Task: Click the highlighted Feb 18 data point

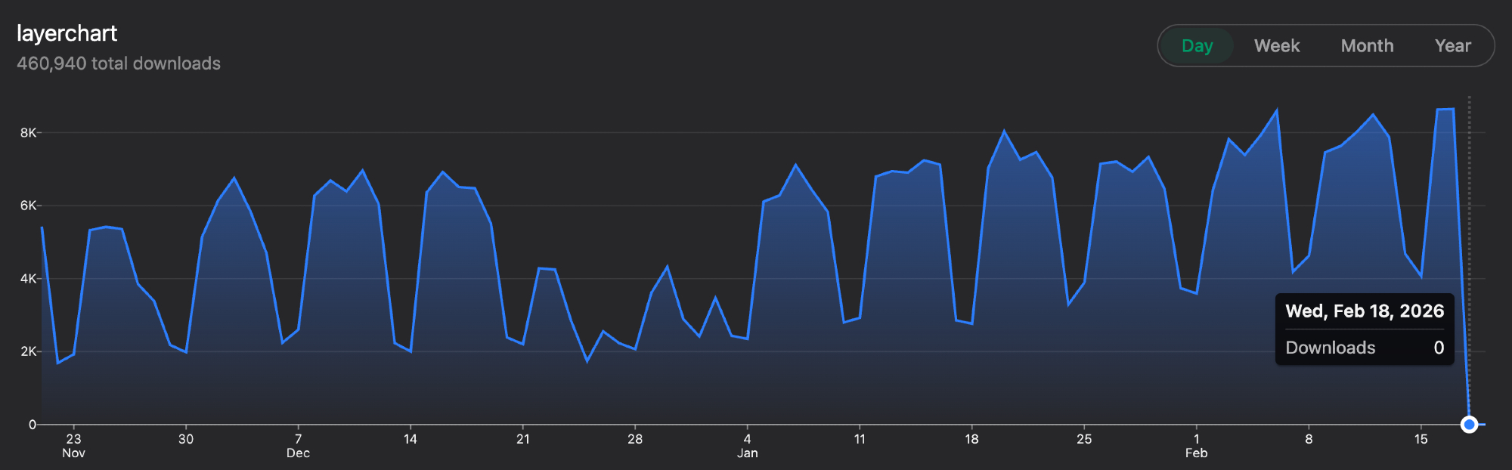Action: coord(1469,424)
